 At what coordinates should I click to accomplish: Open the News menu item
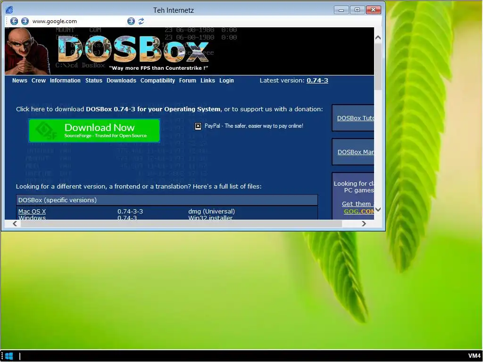20,81
